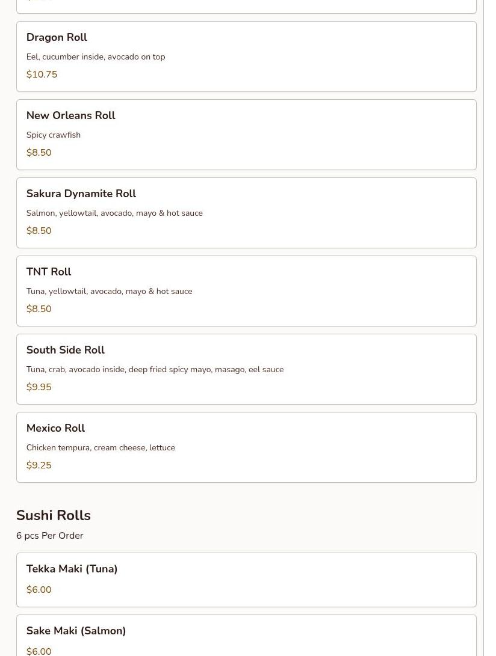Select Sake Maki (Salmon) item name
This screenshot has height=656, width=496.
point(76,631)
